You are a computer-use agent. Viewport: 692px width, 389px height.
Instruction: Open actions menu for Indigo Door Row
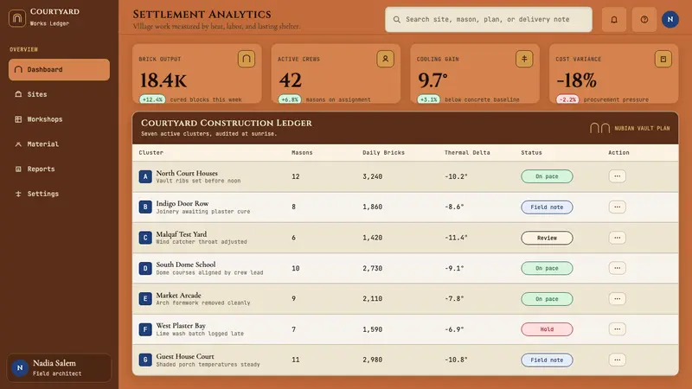[617, 207]
